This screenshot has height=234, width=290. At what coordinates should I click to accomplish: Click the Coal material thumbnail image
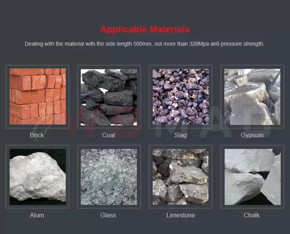pyautogui.click(x=109, y=97)
